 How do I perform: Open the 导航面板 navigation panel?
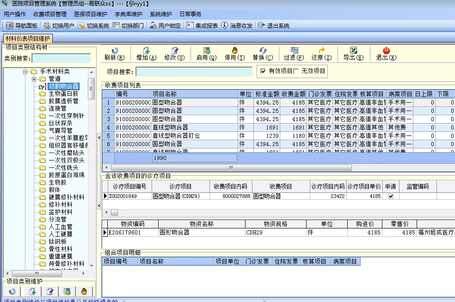point(22,25)
